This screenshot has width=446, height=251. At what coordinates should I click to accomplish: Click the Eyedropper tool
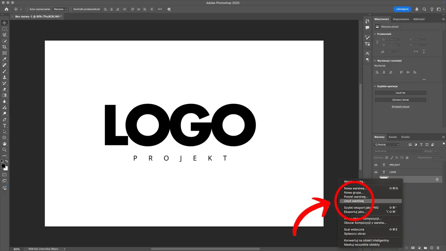(5, 59)
